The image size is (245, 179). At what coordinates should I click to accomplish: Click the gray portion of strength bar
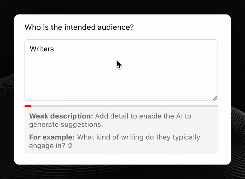pyautogui.click(x=125, y=106)
